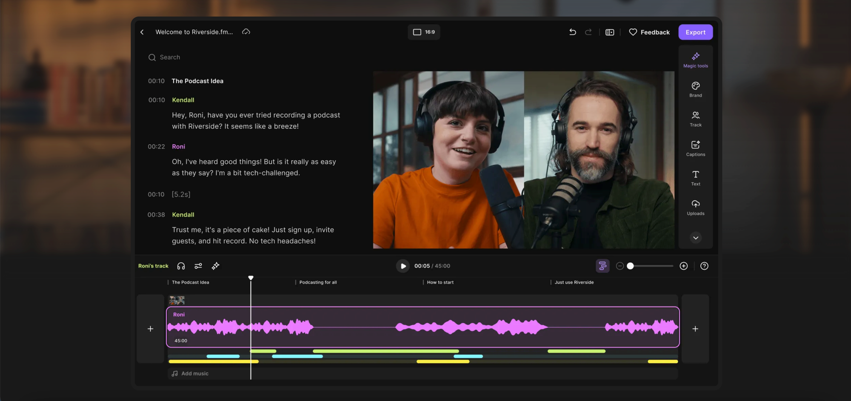The height and width of the screenshot is (401, 851).
Task: Open the Track panel
Action: (696, 119)
